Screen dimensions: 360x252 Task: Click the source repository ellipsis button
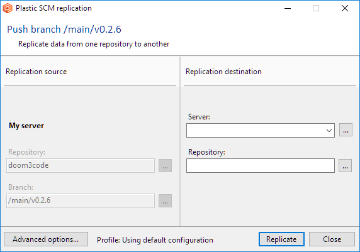165,165
